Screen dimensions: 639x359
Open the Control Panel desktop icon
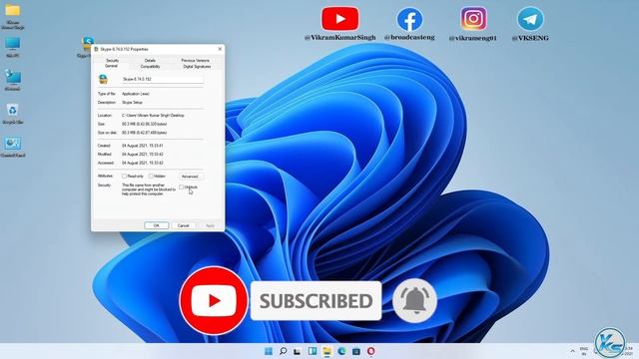[x=13, y=147]
